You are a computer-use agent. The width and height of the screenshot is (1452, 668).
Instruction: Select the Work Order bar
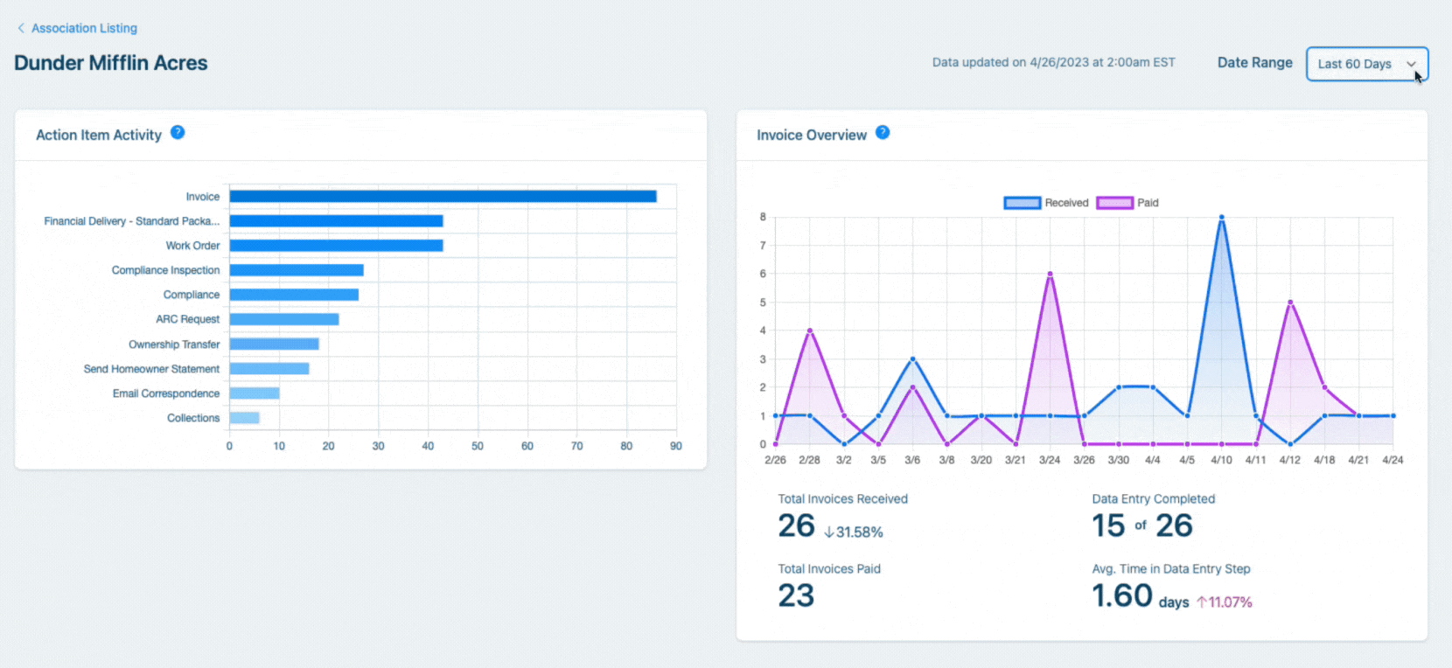point(336,246)
